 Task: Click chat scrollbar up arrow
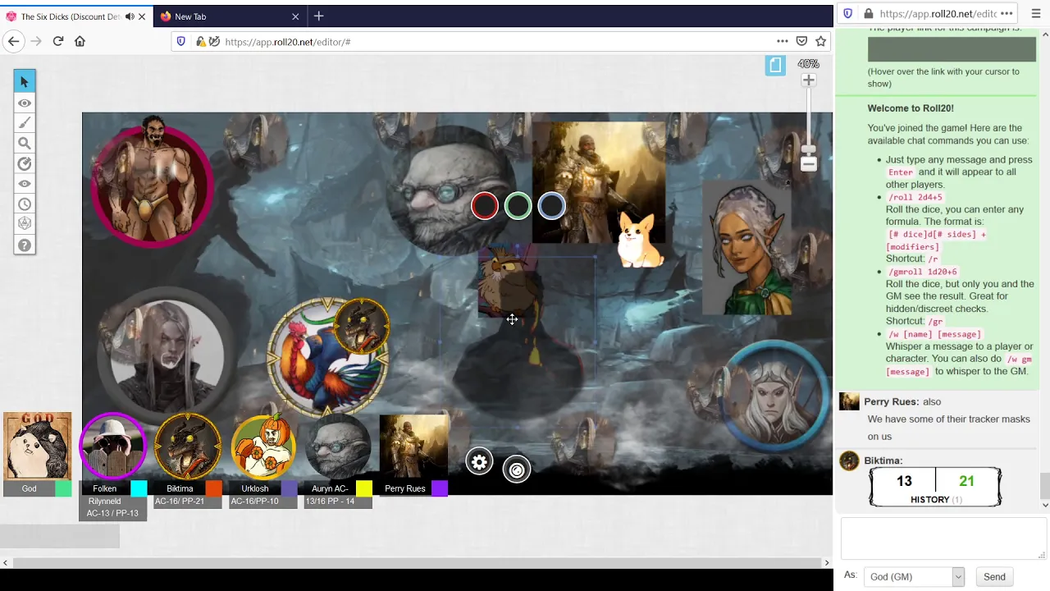point(1045,34)
